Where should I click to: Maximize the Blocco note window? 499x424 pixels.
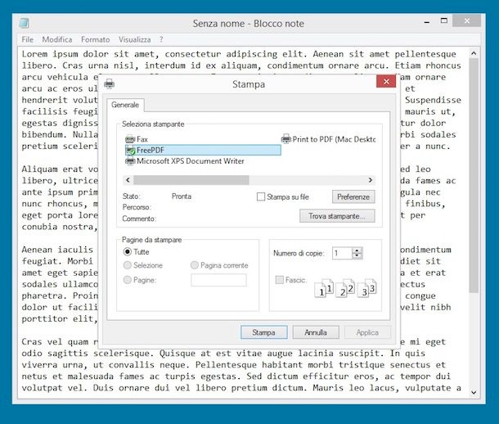[443, 21]
